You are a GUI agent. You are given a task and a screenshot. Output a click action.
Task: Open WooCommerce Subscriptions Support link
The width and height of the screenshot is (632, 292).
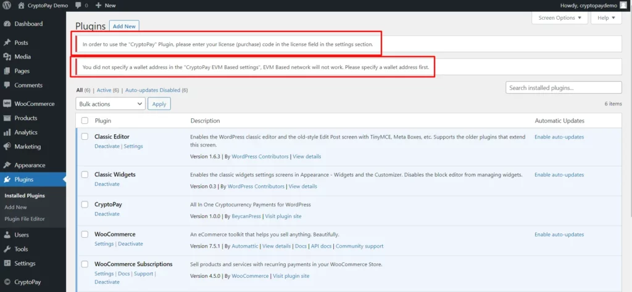(143, 274)
